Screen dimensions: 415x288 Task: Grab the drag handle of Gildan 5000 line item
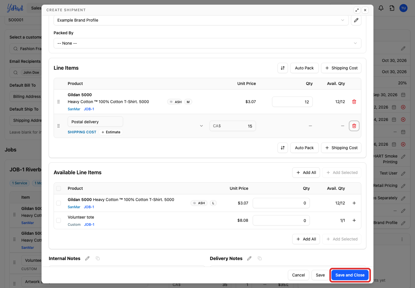tap(59, 102)
